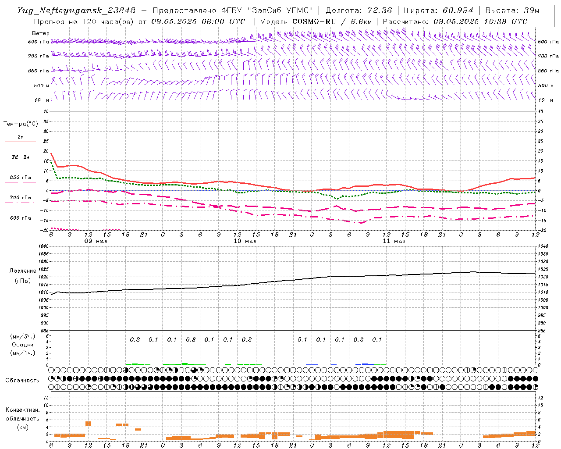The height and width of the screenshot is (449, 561).
Task: Select the computed time Рассчитано: 09.05.2025 10:39 UTC
Action: tap(455, 21)
